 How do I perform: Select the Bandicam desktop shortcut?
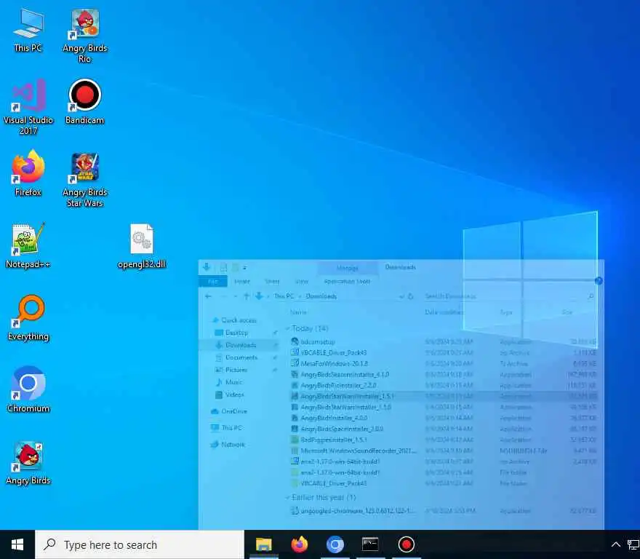click(85, 102)
